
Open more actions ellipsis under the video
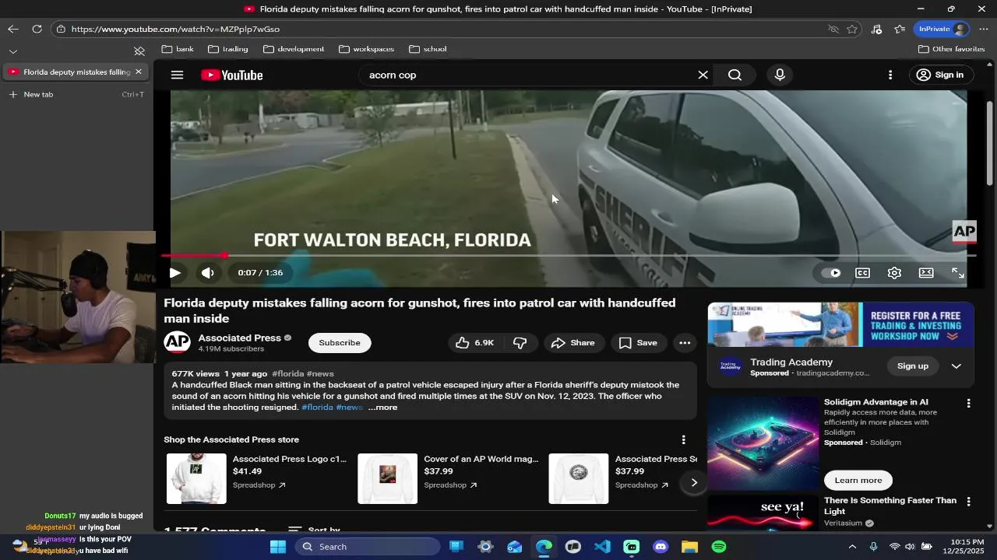tap(685, 343)
